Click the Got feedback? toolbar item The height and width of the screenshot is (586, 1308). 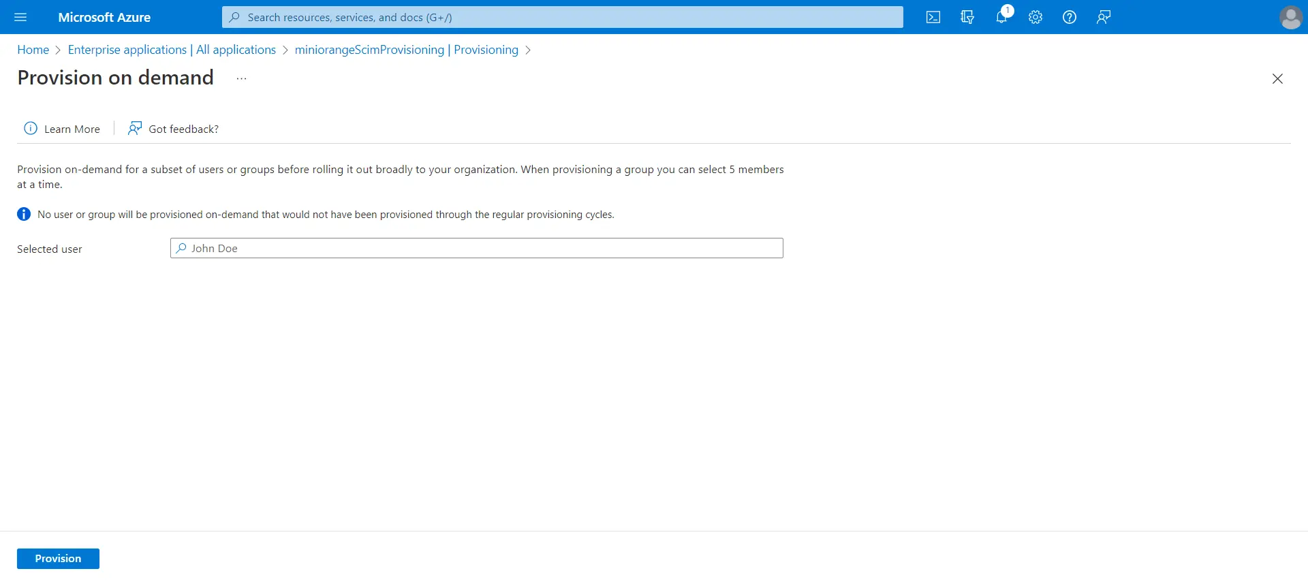click(174, 129)
